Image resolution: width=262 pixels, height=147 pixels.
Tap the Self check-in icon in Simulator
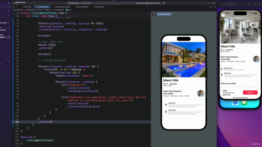pyautogui.click(x=222, y=69)
